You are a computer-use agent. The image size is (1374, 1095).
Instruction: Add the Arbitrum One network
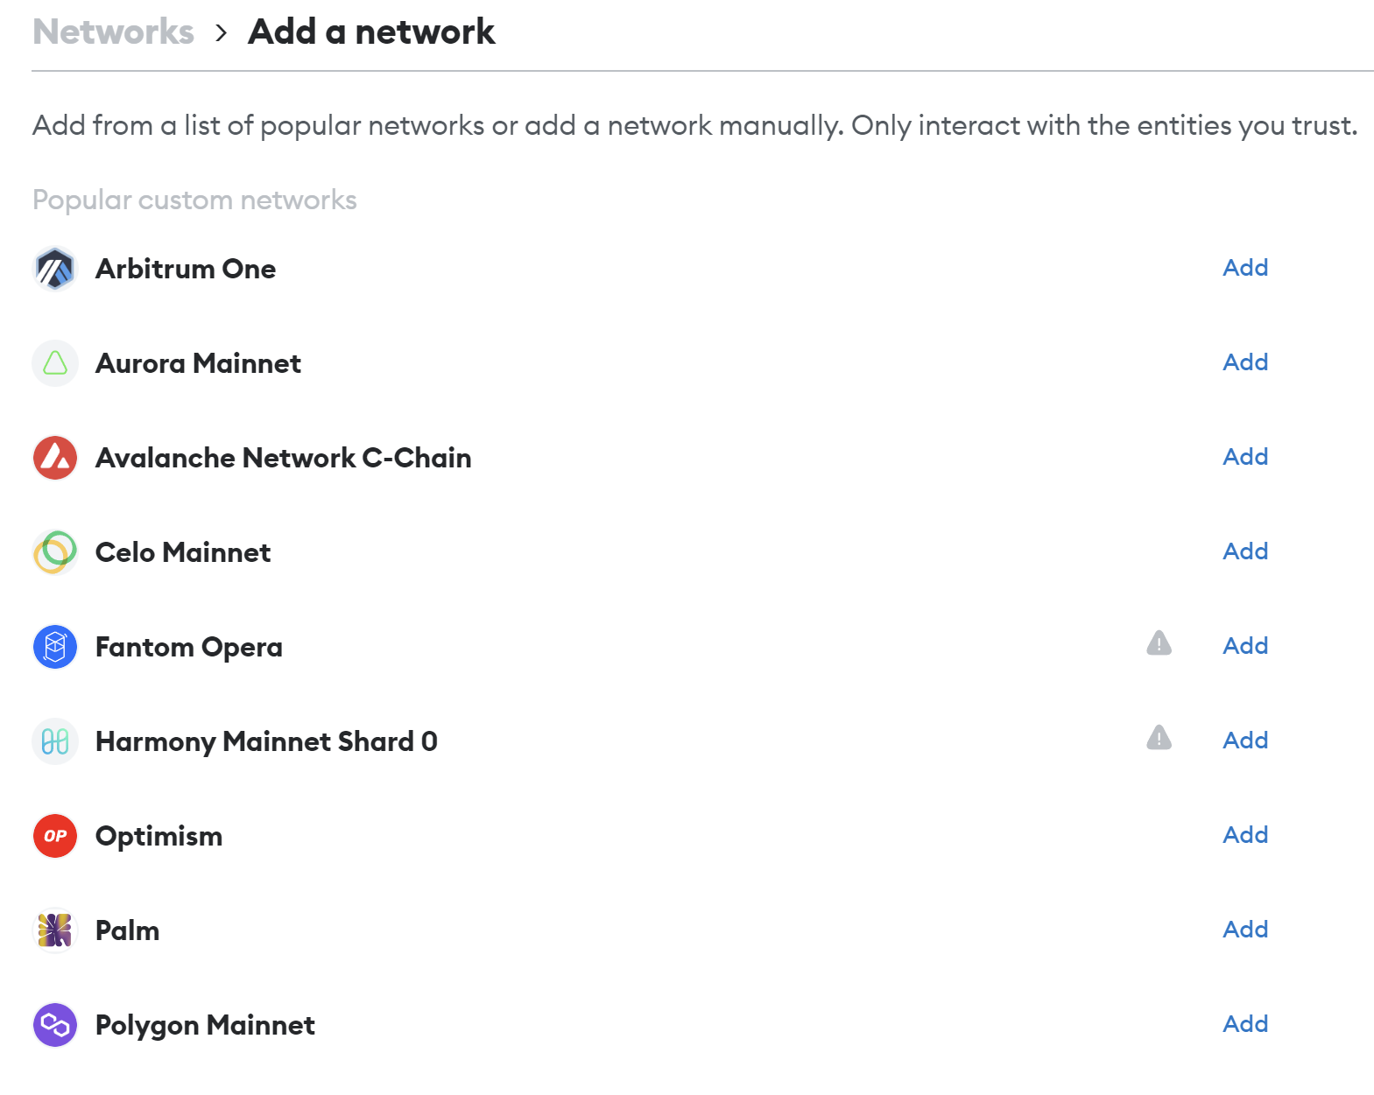(1244, 268)
